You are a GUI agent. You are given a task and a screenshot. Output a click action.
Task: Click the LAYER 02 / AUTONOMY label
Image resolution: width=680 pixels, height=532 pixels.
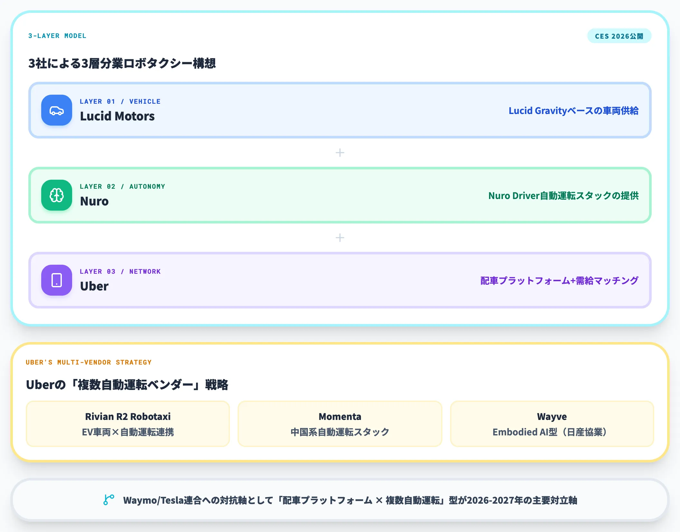[122, 186]
